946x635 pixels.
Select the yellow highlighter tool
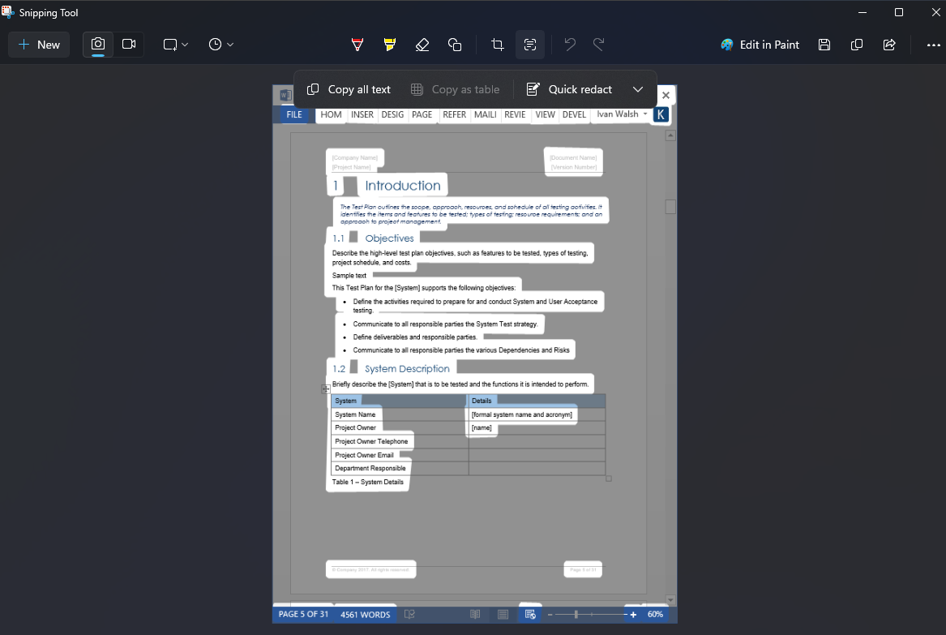pos(390,45)
